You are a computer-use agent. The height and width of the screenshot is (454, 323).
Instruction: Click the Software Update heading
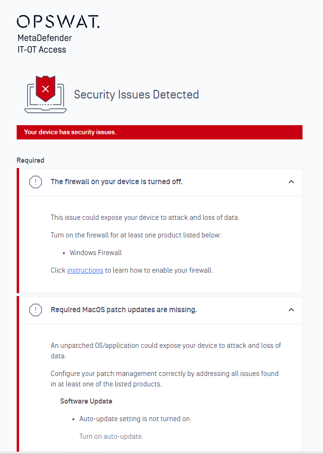point(86,401)
